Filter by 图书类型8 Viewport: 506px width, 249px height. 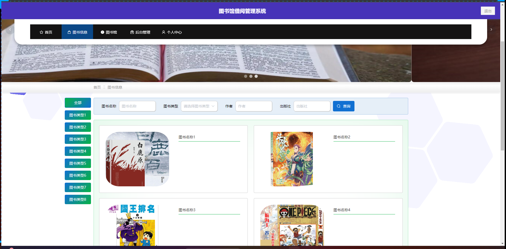[x=78, y=199]
